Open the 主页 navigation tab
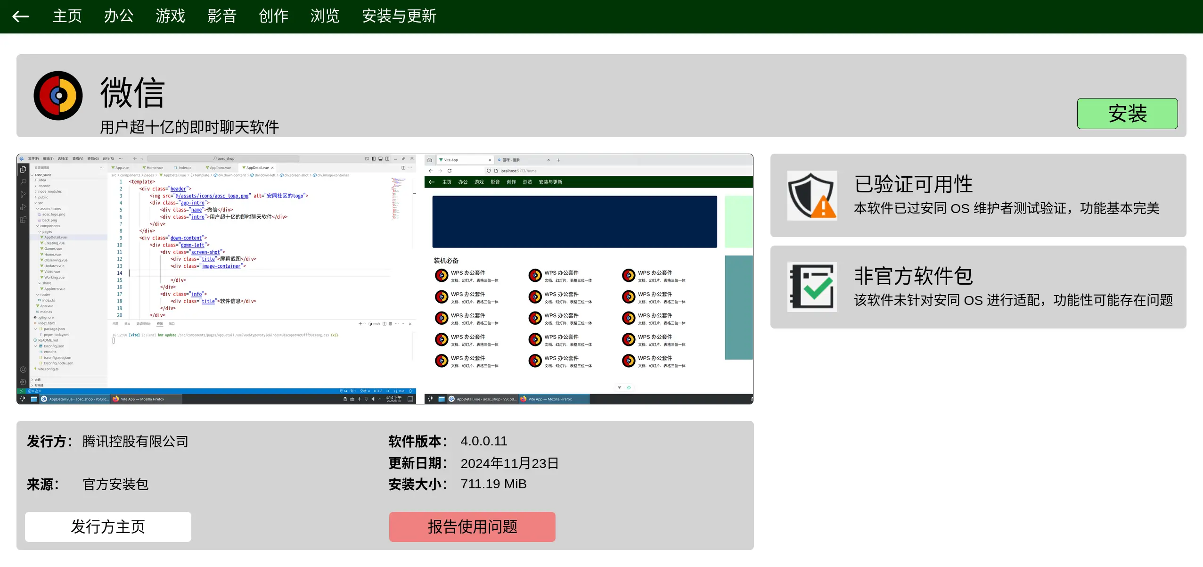Screen dimensions: 1203x567 [x=67, y=16]
